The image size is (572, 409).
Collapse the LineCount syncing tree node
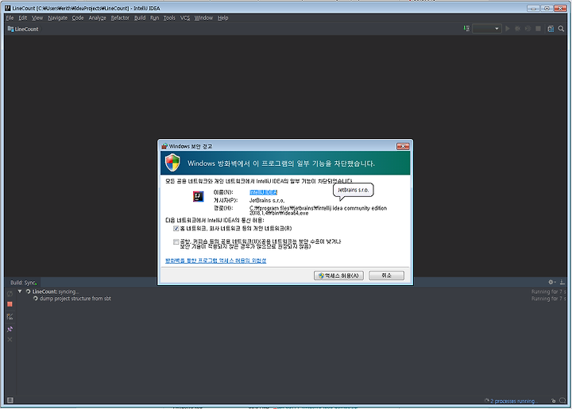point(20,291)
